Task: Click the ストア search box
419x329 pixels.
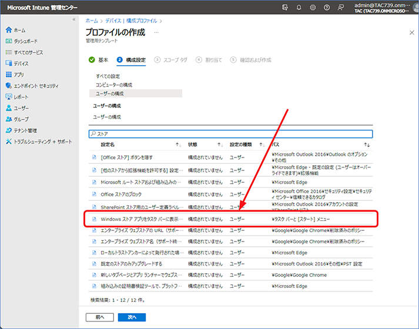Action: point(230,134)
